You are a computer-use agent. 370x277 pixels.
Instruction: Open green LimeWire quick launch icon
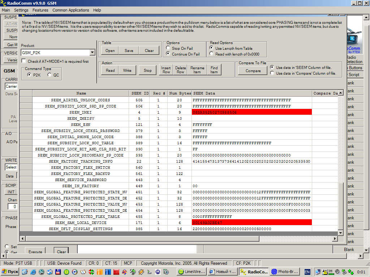point(66,272)
